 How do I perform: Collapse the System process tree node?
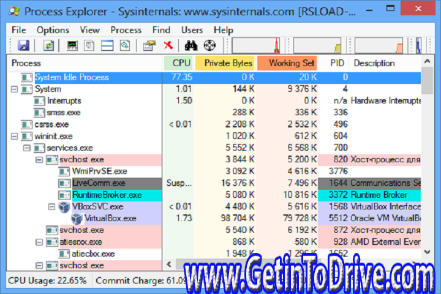point(14,89)
